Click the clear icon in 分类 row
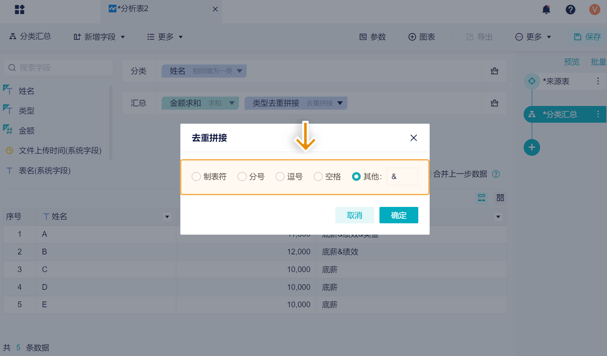Image resolution: width=607 pixels, height=356 pixels. coord(494,71)
